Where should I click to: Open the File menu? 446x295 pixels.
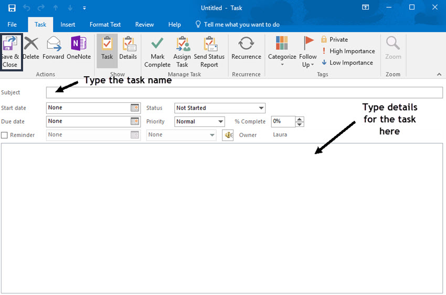(x=12, y=25)
